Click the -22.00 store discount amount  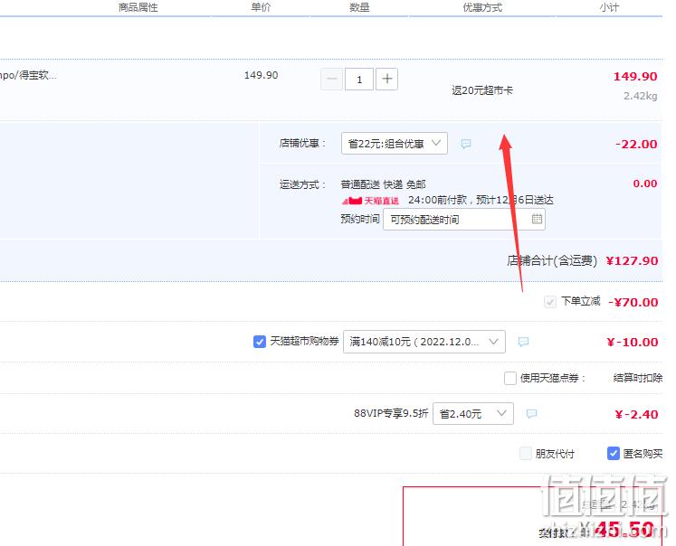tap(636, 144)
